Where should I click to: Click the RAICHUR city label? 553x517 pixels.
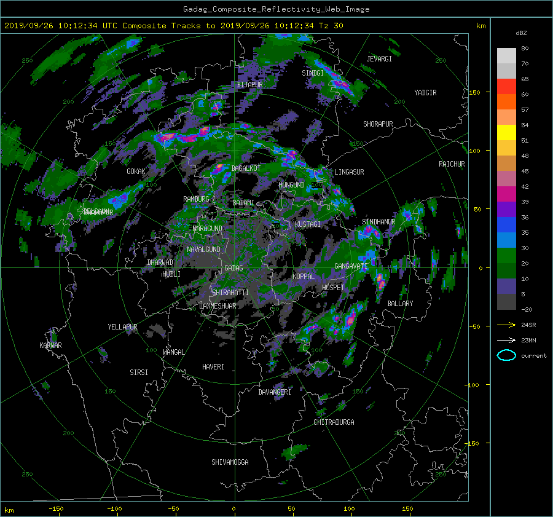452,164
